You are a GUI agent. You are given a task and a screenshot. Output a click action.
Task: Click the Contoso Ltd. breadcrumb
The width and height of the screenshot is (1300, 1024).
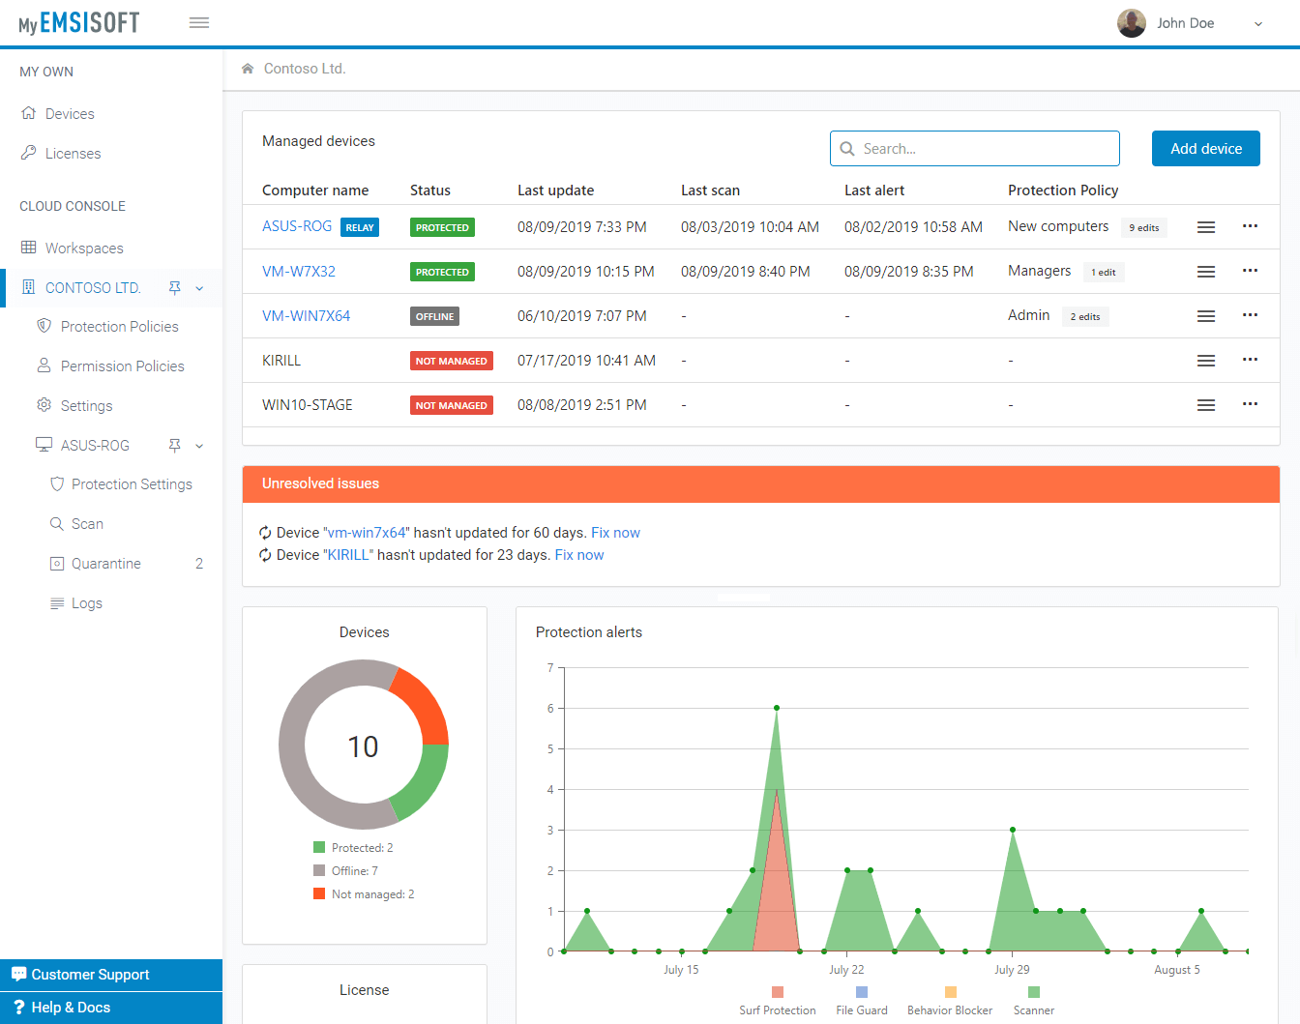(x=305, y=69)
